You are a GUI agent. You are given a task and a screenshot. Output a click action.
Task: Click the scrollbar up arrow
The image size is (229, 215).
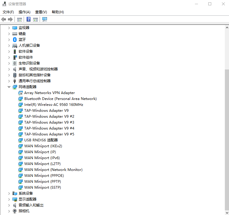[x=227, y=28]
